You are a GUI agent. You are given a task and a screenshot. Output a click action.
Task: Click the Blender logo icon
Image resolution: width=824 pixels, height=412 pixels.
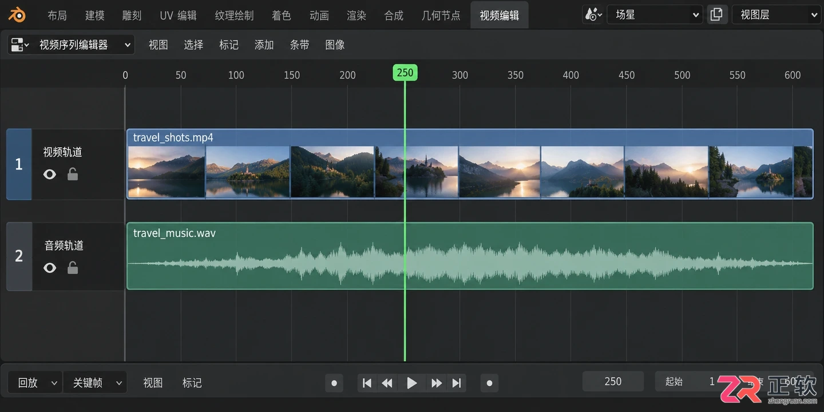[x=17, y=15]
